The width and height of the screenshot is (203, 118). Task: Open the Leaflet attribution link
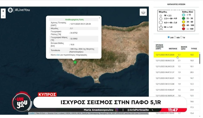[x=31, y=113]
